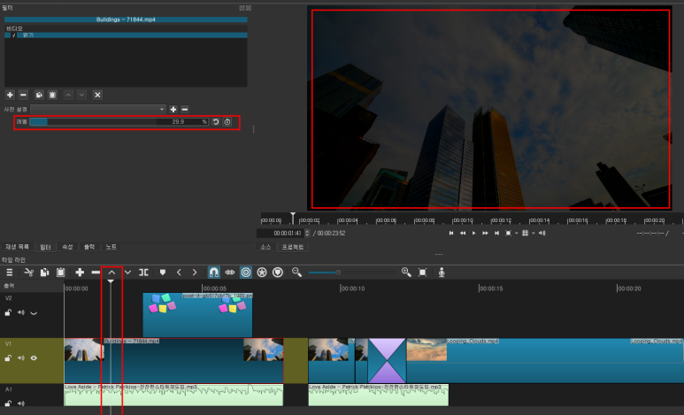Switch to the 필터 tab
The image size is (684, 415).
pyautogui.click(x=45, y=247)
